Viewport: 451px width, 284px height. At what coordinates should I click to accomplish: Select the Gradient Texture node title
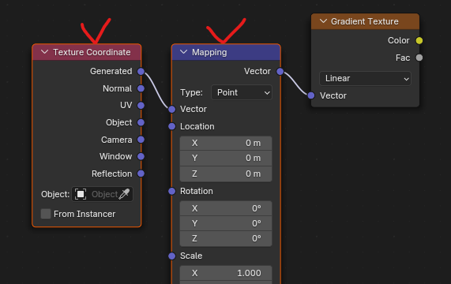point(365,21)
